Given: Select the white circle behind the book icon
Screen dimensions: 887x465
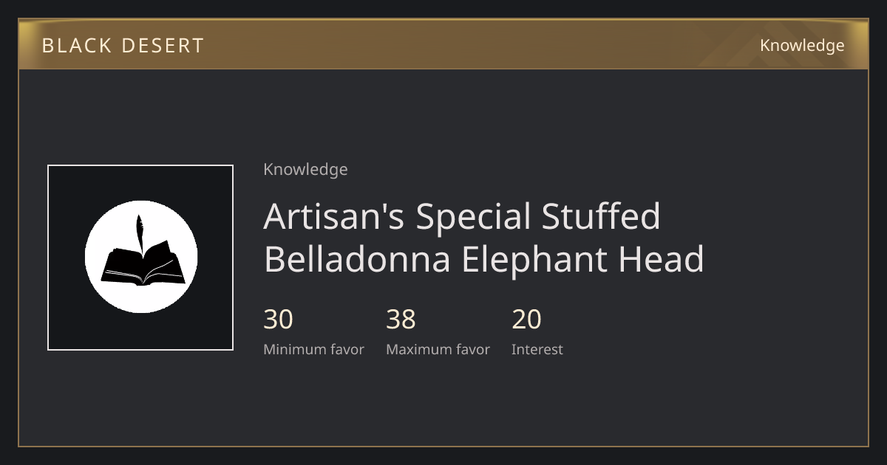Looking at the screenshot, I should pos(140,257).
